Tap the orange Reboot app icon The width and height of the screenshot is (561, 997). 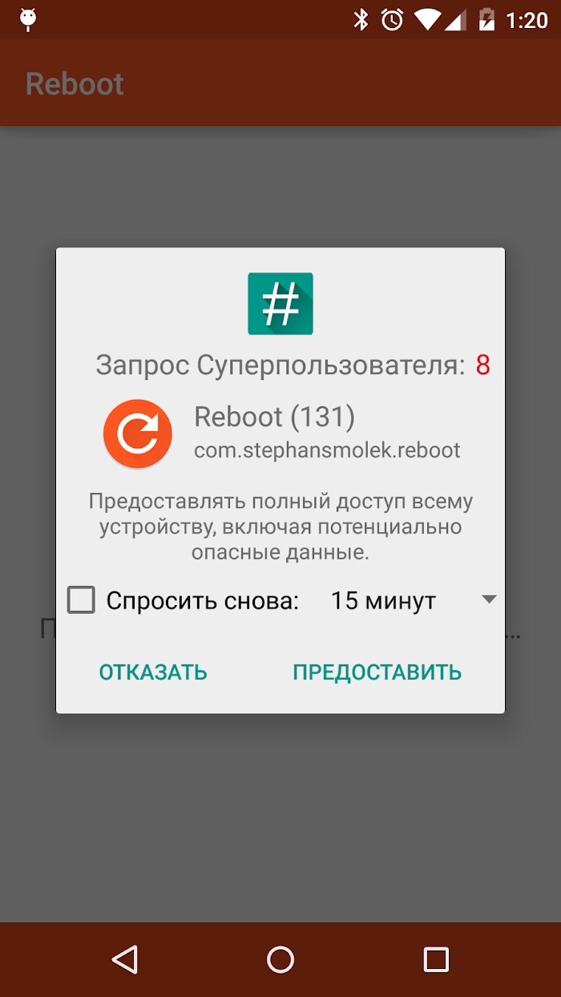point(138,434)
